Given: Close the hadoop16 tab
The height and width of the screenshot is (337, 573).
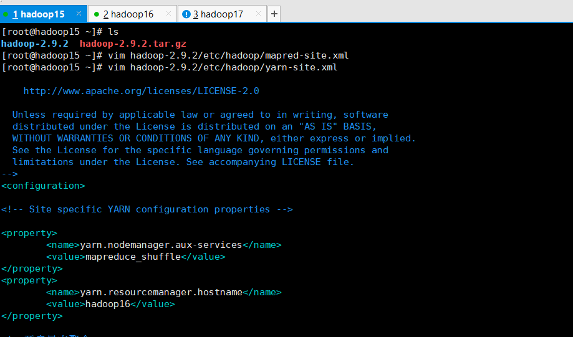Looking at the screenshot, I should pos(168,14).
